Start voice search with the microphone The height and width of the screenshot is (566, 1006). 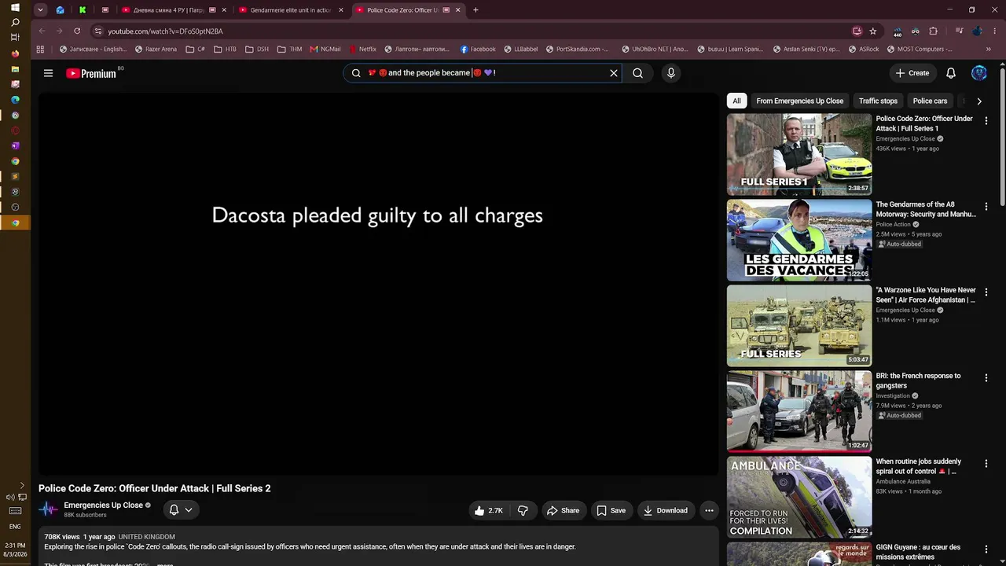point(670,73)
